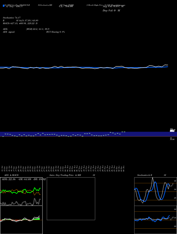Click the 'Intra Day Trading Price & MR' title
The image size is (177, 234).
pos(65,175)
